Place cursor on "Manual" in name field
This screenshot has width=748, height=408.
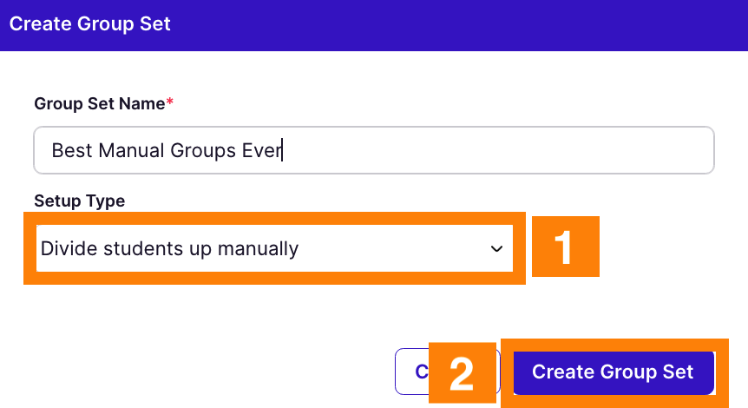[133, 150]
